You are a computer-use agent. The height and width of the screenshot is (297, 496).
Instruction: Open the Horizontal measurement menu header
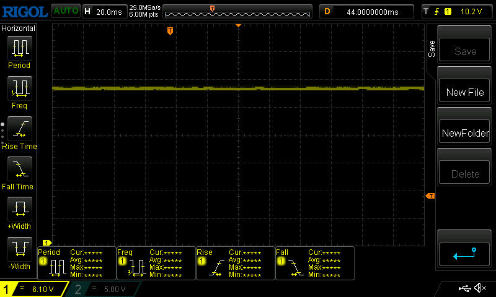(x=19, y=28)
